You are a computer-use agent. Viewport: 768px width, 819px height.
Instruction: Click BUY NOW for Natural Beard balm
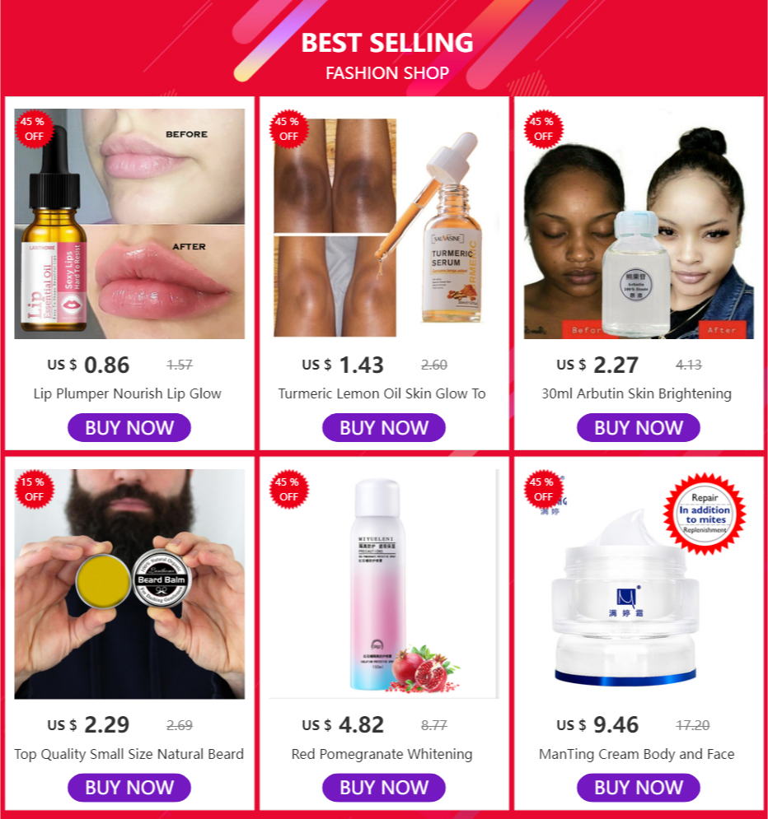click(x=129, y=788)
